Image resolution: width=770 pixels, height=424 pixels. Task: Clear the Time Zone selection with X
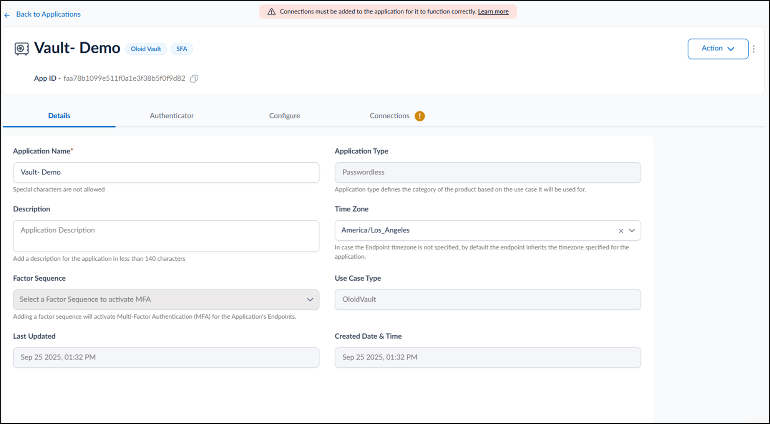pos(621,231)
